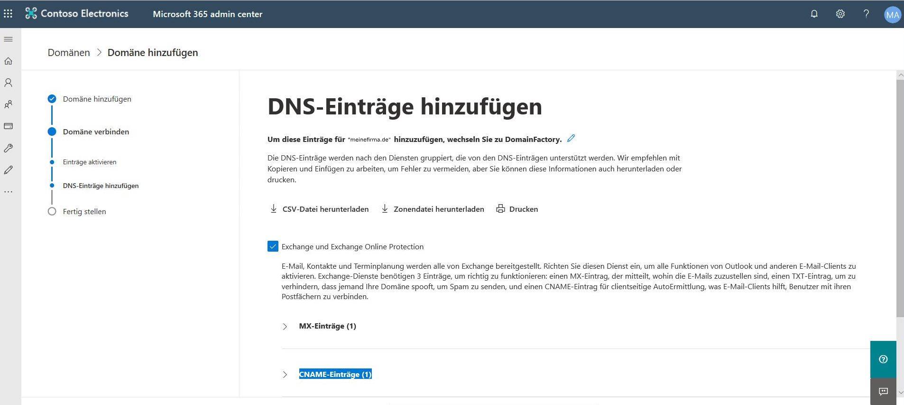
Task: Open the teal help assistant button
Action: [883, 359]
